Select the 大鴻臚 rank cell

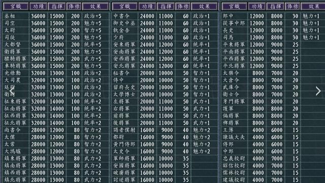(x=12, y=152)
